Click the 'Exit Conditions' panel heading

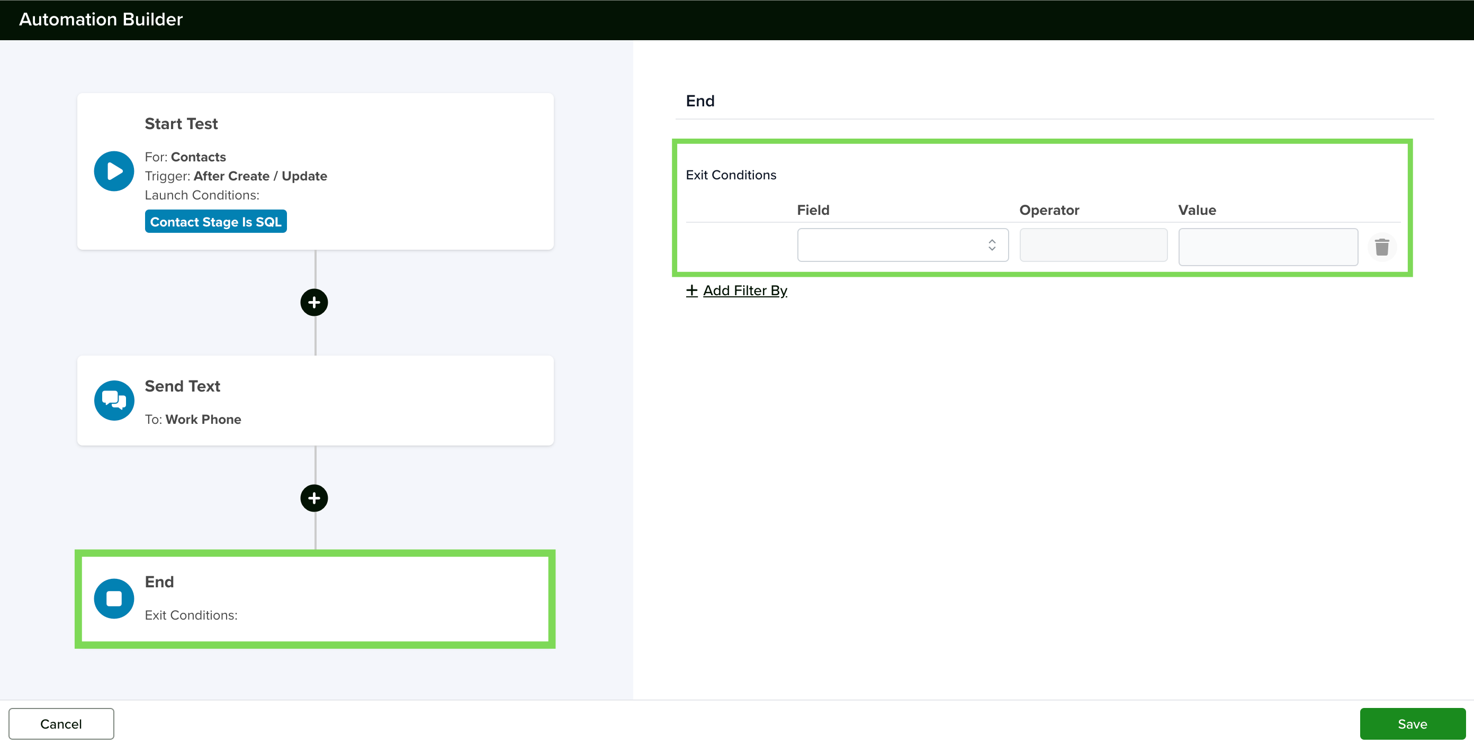tap(731, 175)
